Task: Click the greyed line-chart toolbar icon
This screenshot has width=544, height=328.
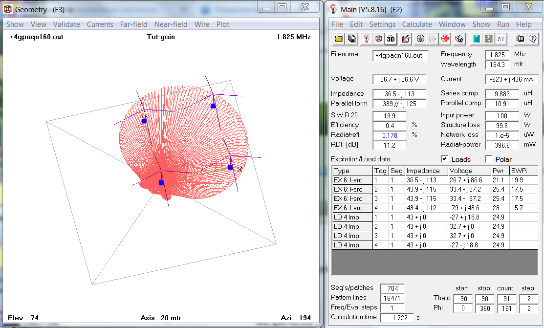Action: (432, 39)
